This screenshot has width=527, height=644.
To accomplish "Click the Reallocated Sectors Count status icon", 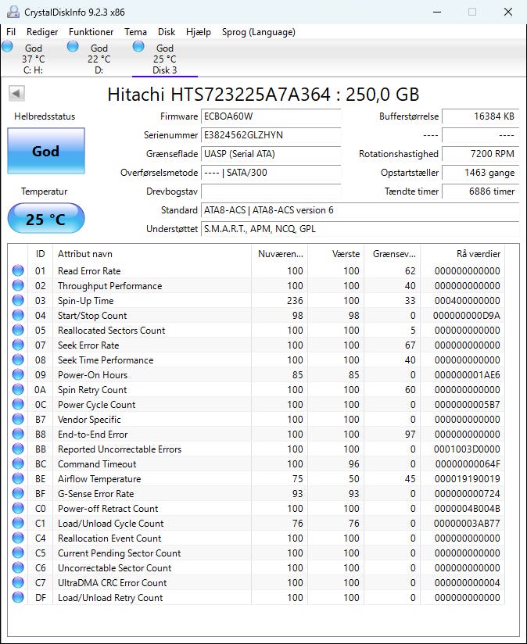I will pyautogui.click(x=18, y=331).
